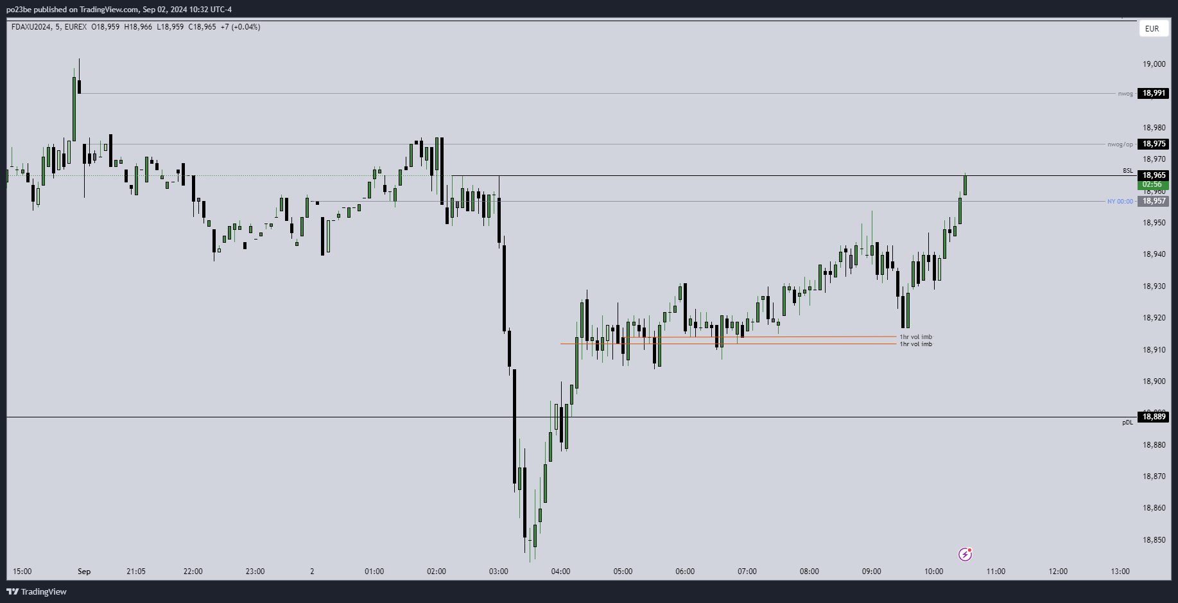Click the purple lightning bolt icon
The height and width of the screenshot is (603, 1178).
click(x=965, y=554)
